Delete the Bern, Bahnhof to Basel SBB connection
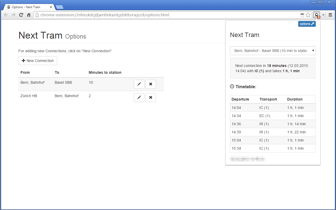The image size is (336, 210). 151,84
